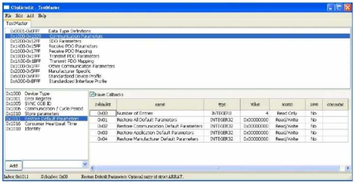This screenshot has height=182, width=354.
Task: Select Restore Manufacturer Default Parameters cell
Action: click(x=160, y=139)
